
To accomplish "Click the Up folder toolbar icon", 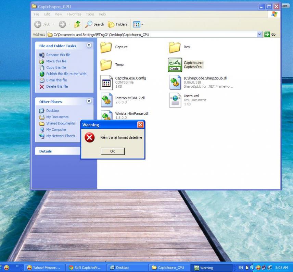I will (77, 24).
